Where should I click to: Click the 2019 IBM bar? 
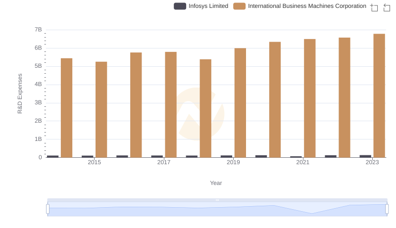(240, 103)
